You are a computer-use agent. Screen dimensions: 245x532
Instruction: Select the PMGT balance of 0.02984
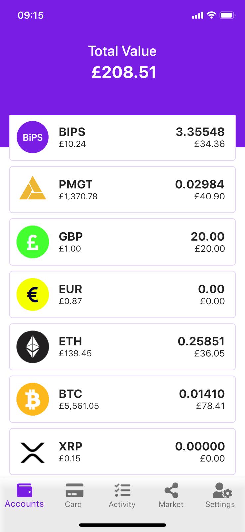pyautogui.click(x=200, y=184)
